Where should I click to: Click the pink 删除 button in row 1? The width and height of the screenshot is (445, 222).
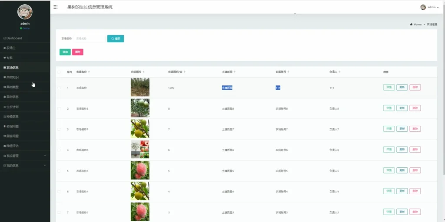pos(415,87)
